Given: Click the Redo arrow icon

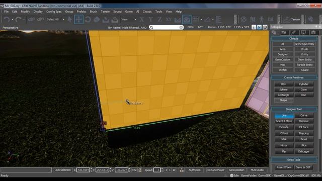Looking at the screenshot, I should [18, 20].
